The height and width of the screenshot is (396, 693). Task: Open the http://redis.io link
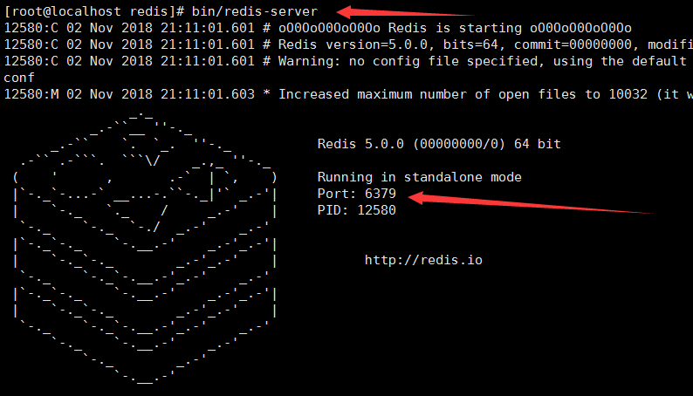coord(423,260)
